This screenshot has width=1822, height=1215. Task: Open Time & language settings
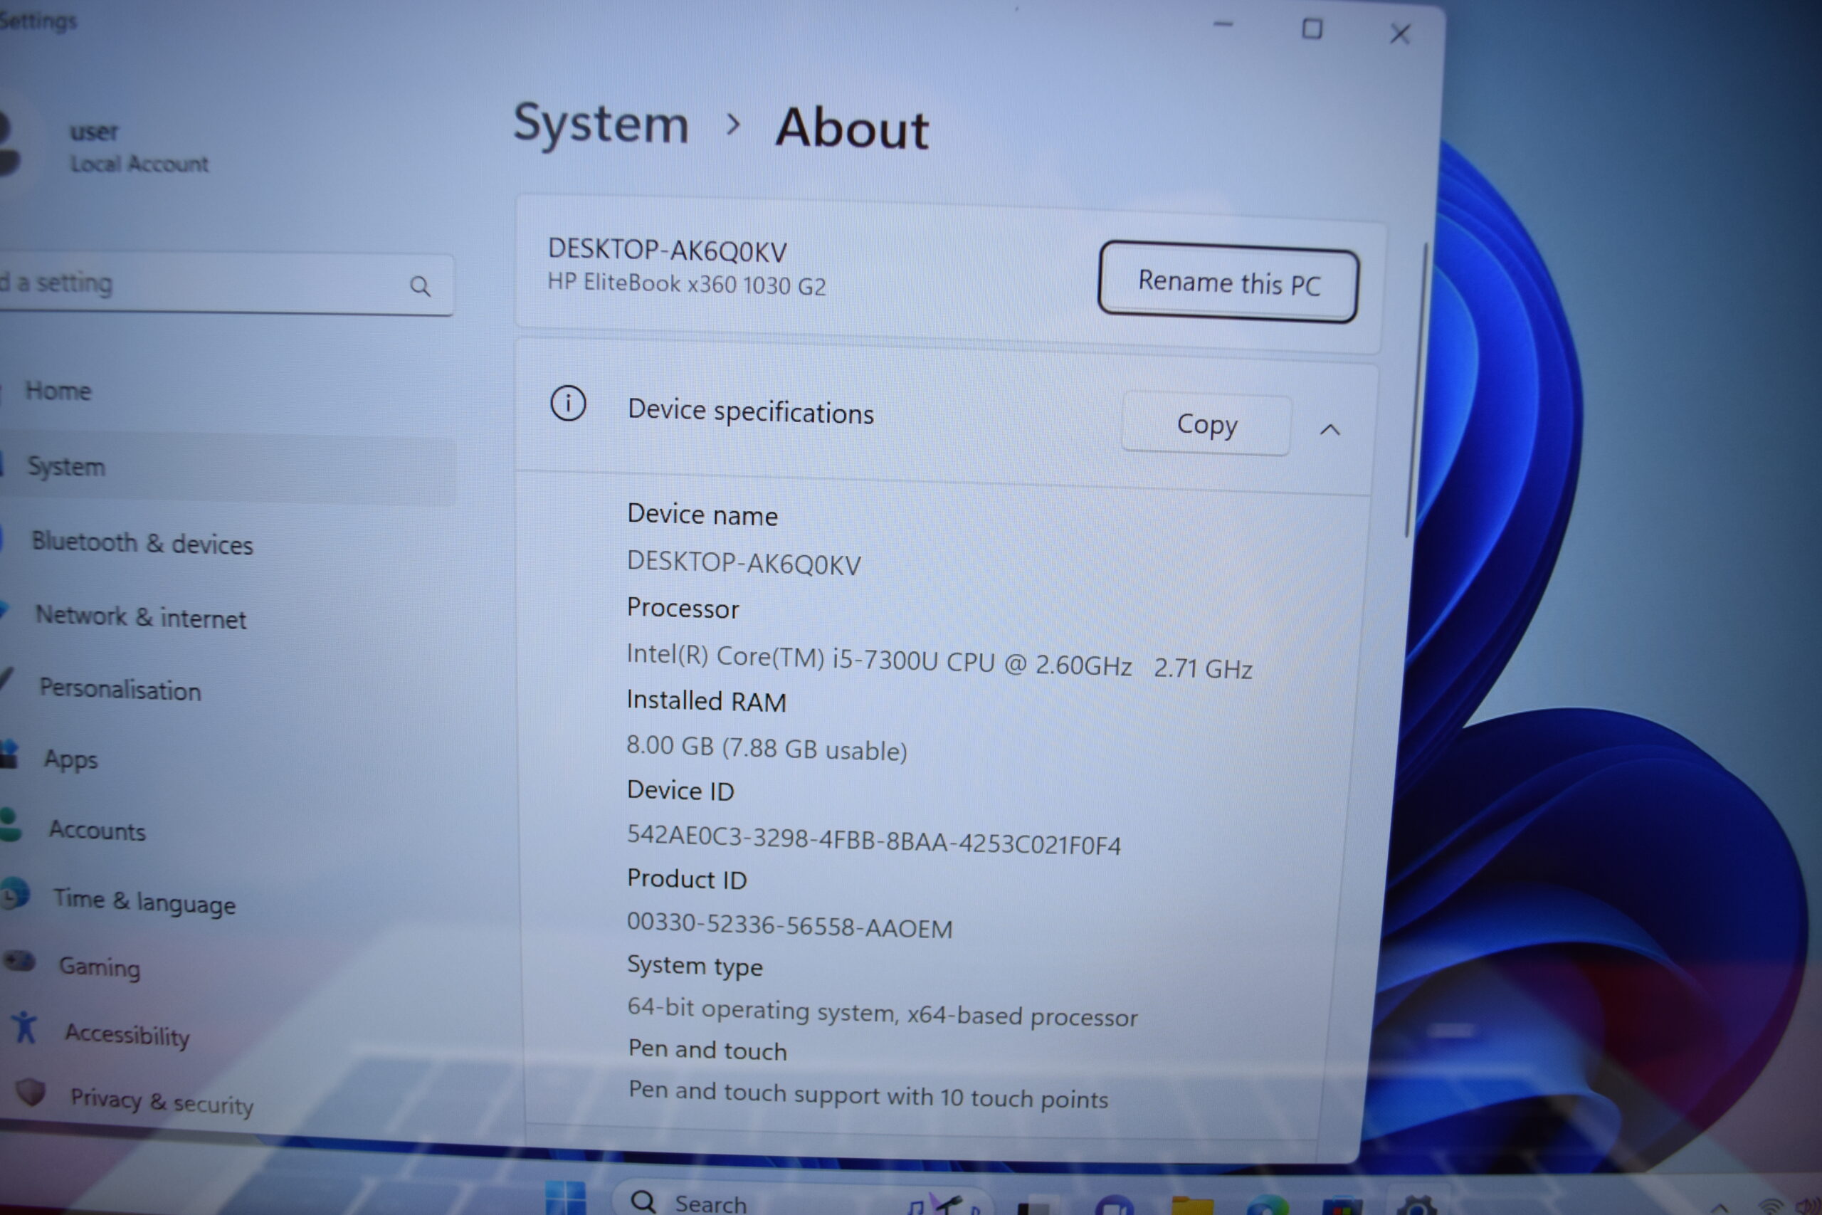tap(144, 901)
